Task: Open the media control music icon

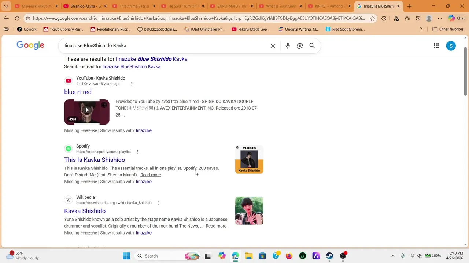Action: [x=396, y=18]
